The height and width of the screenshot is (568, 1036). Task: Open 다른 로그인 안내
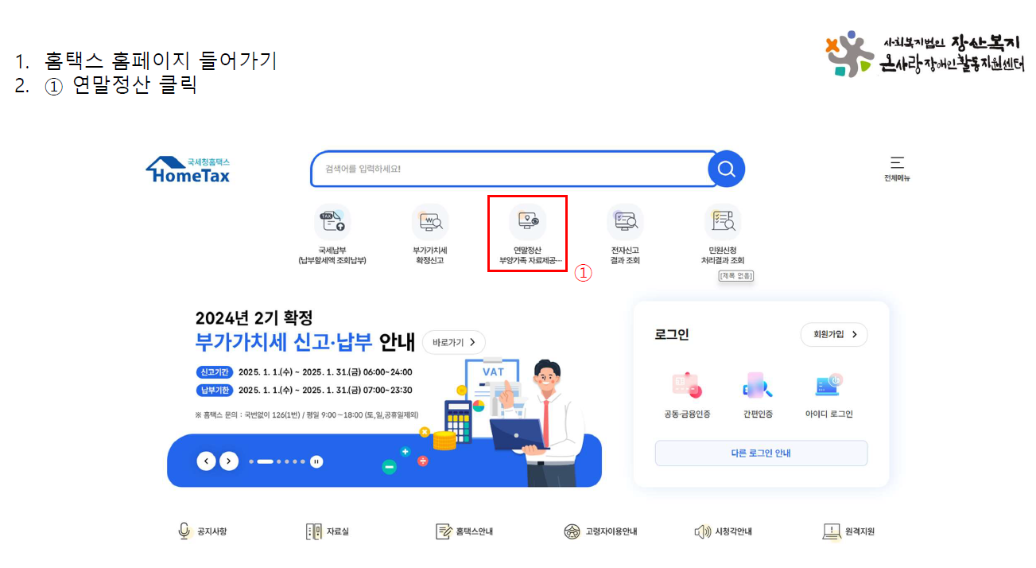point(761,453)
